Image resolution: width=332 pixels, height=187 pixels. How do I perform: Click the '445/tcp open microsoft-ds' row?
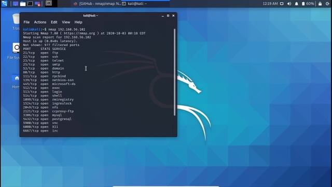coord(49,84)
